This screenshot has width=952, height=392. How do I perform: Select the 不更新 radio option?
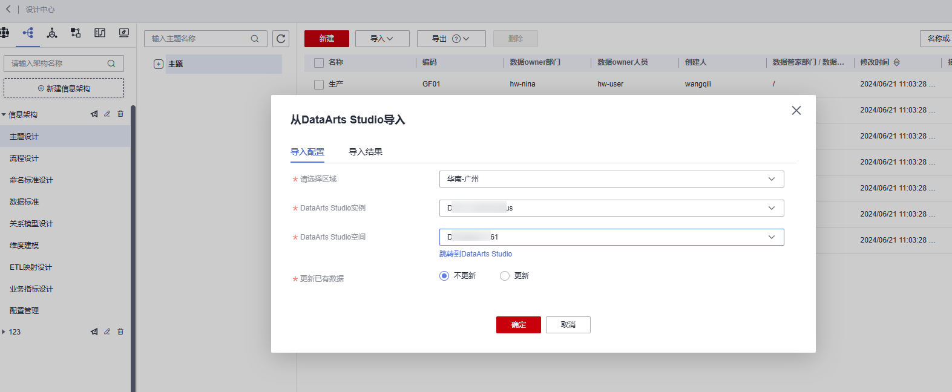tap(444, 276)
